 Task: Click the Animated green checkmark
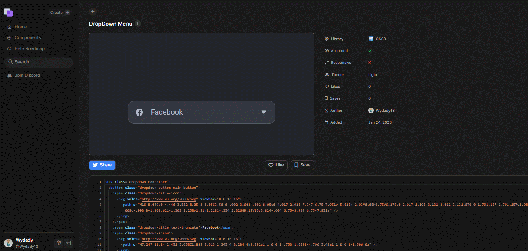point(370,51)
